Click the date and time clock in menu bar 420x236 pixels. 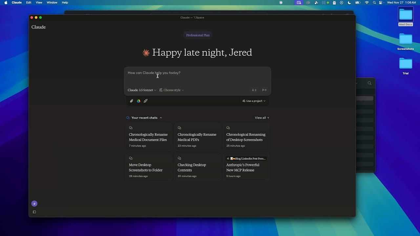click(x=402, y=3)
